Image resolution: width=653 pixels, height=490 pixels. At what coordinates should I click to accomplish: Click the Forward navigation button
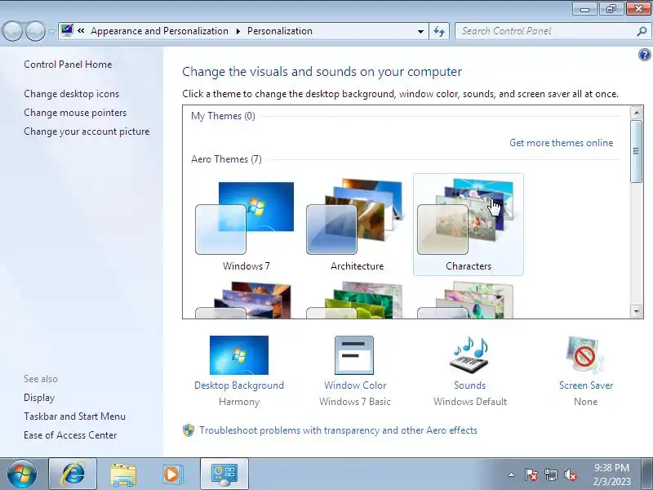point(35,31)
